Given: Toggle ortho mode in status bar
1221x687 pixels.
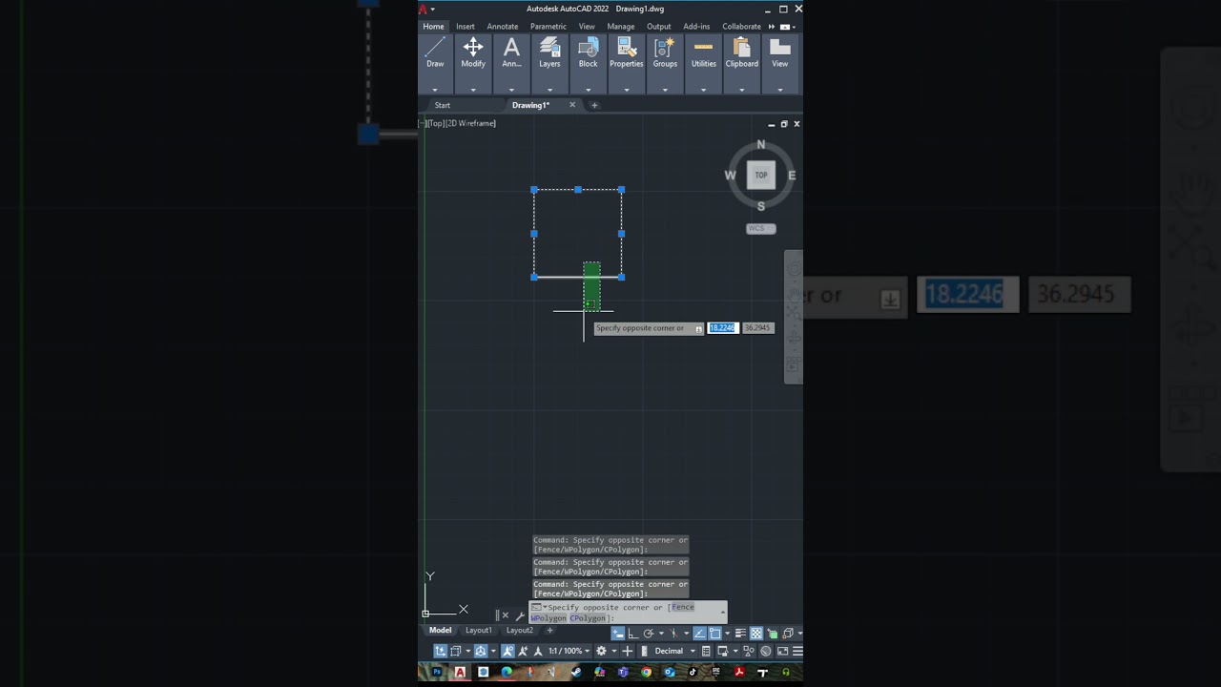Looking at the screenshot, I should click(633, 633).
